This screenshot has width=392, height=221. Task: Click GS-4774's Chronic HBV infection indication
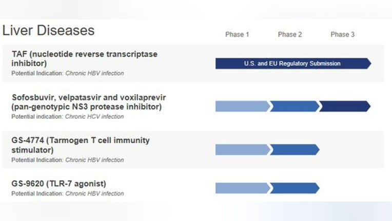[x=94, y=160]
